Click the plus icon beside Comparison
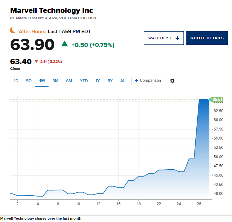Image resolution: width=232 pixels, height=222 pixels. point(137,81)
